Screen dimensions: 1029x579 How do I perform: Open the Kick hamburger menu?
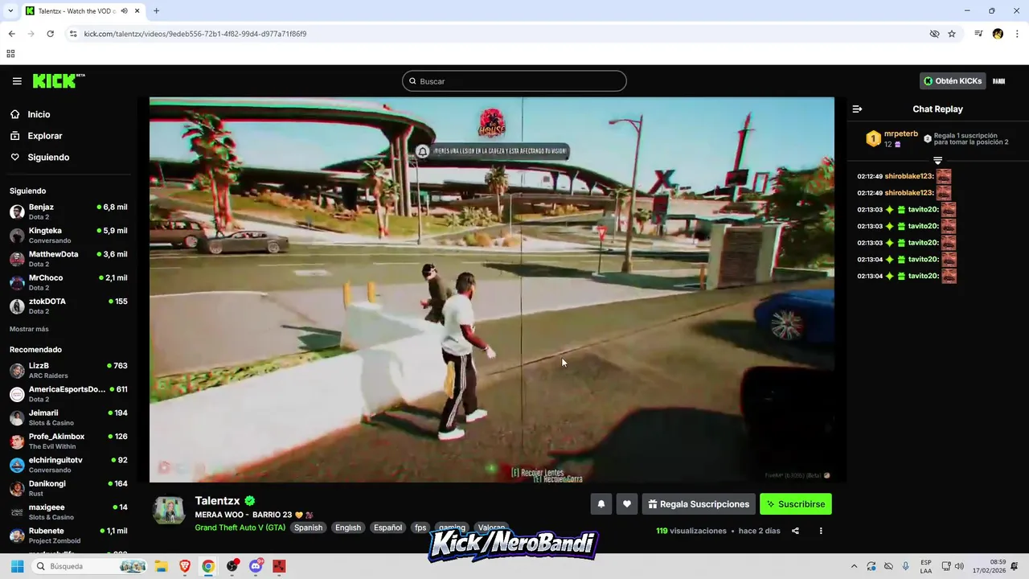(17, 81)
